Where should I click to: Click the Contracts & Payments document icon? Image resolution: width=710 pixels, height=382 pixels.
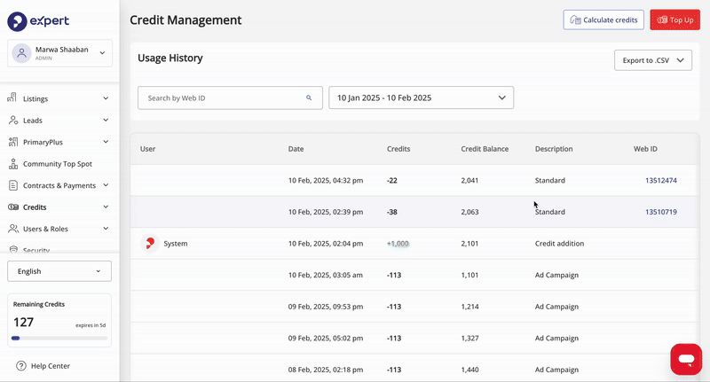click(13, 185)
